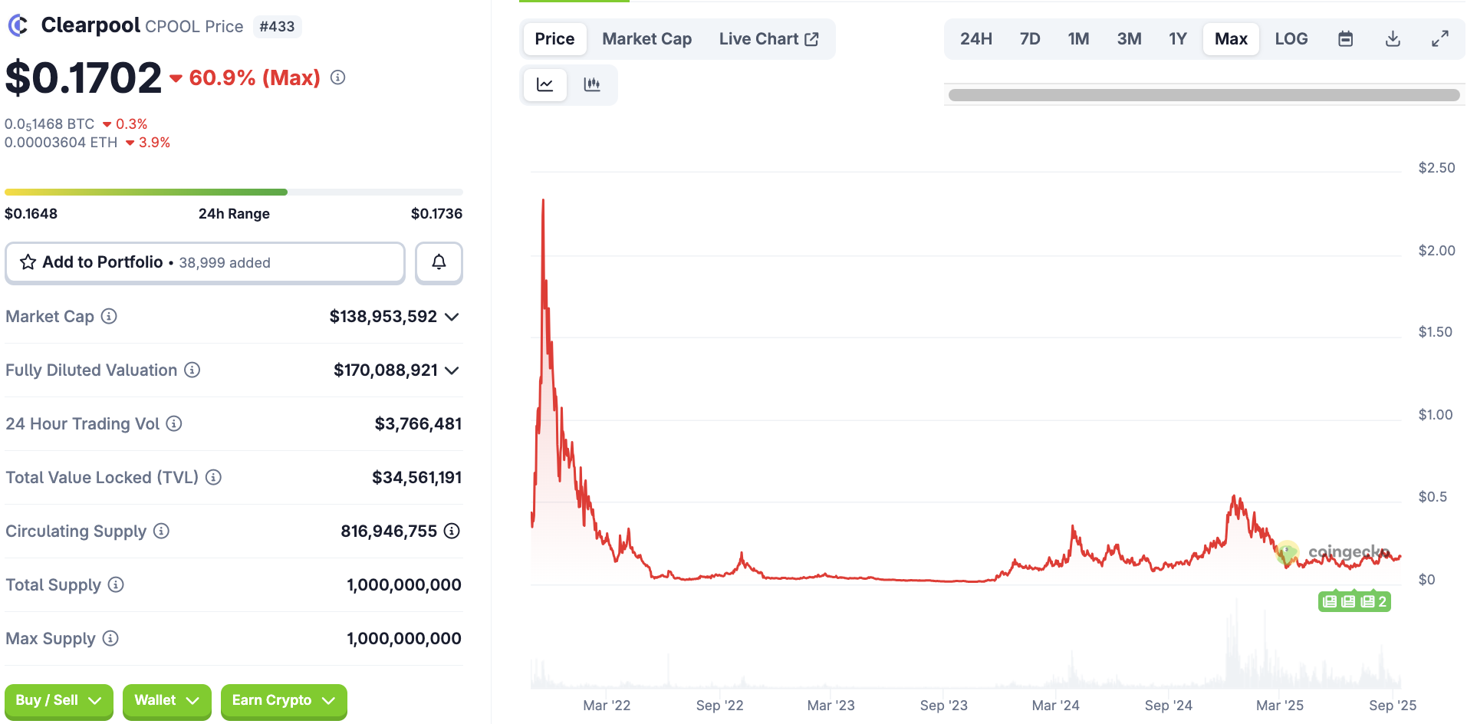Open the calendar date range picker

1345,39
